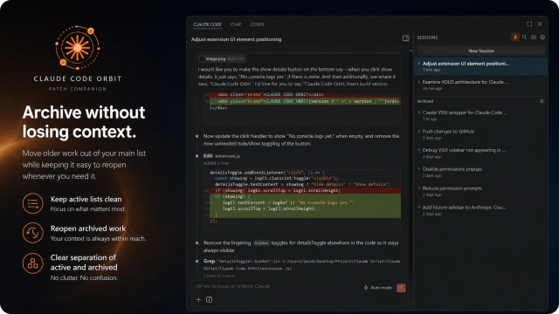
Task: Click the 'CLAUDE CODE ORBIT' brand title text
Action: (78, 78)
